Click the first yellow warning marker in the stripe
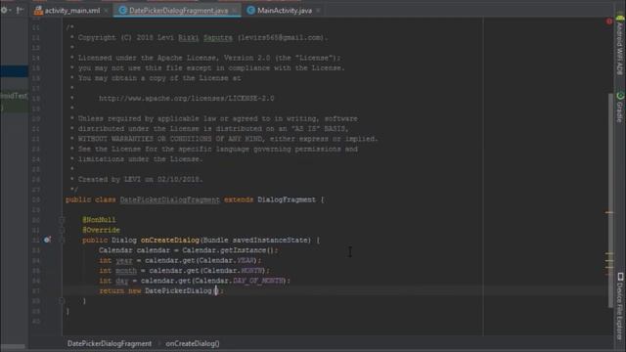Image resolution: width=626 pixels, height=352 pixels. pos(609,213)
